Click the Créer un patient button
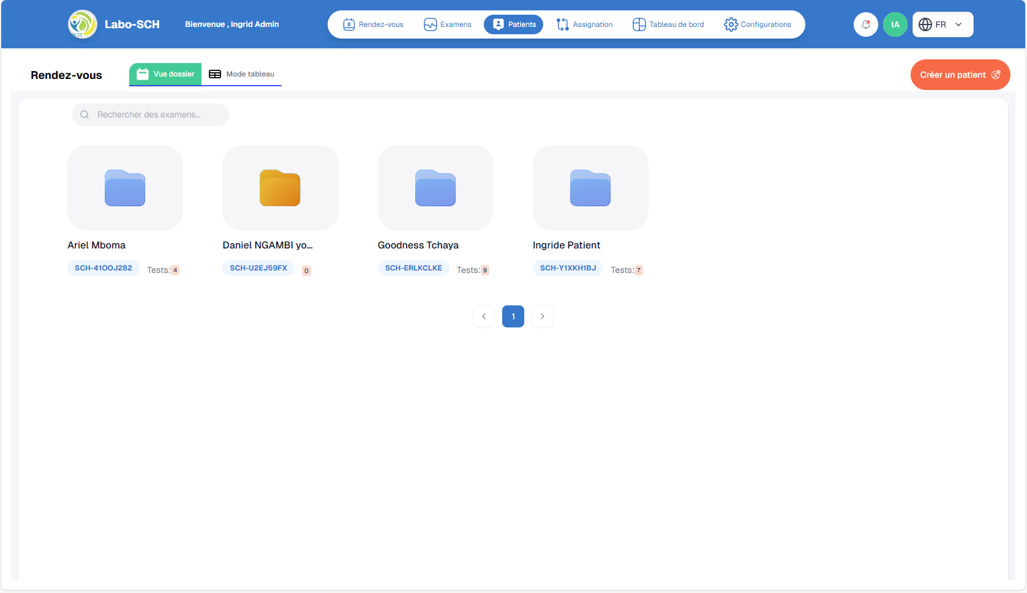Screen dimensions: 1027x593 pos(960,75)
